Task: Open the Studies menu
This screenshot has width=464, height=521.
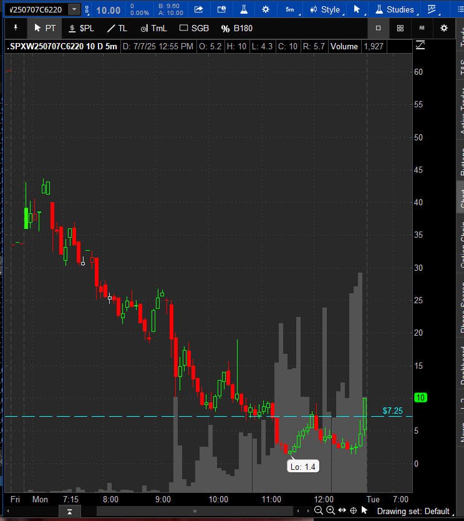Action: [395, 9]
